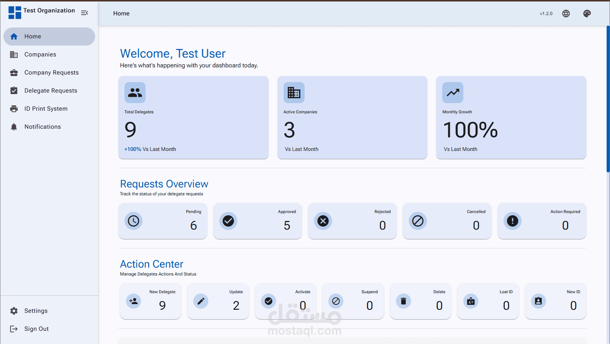Click the Company Requests briefcase icon

tap(14, 73)
